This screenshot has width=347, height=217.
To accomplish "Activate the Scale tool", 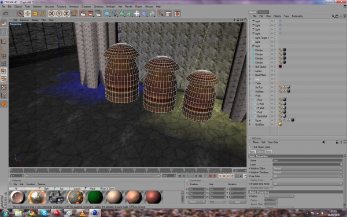I will 35,13.
